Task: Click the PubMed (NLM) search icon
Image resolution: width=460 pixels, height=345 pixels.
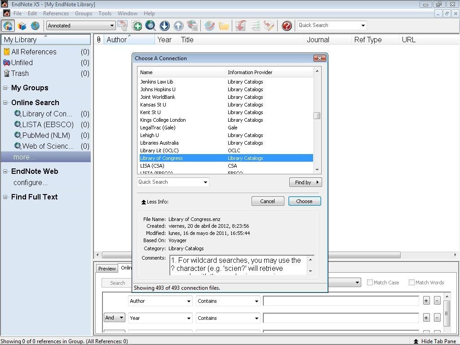Action: tap(18, 135)
